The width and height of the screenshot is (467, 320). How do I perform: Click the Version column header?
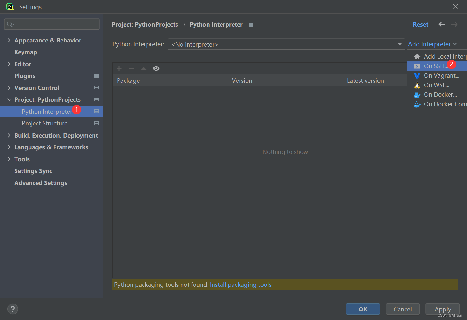coord(285,80)
